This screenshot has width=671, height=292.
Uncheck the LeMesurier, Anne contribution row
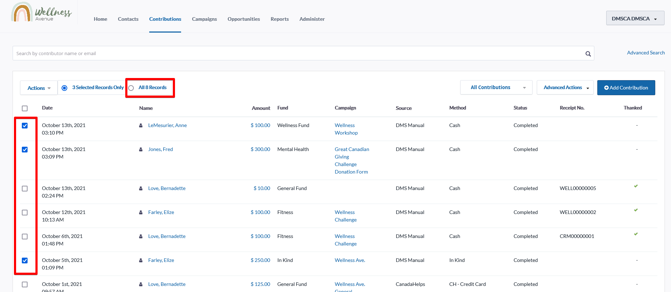[x=25, y=126]
